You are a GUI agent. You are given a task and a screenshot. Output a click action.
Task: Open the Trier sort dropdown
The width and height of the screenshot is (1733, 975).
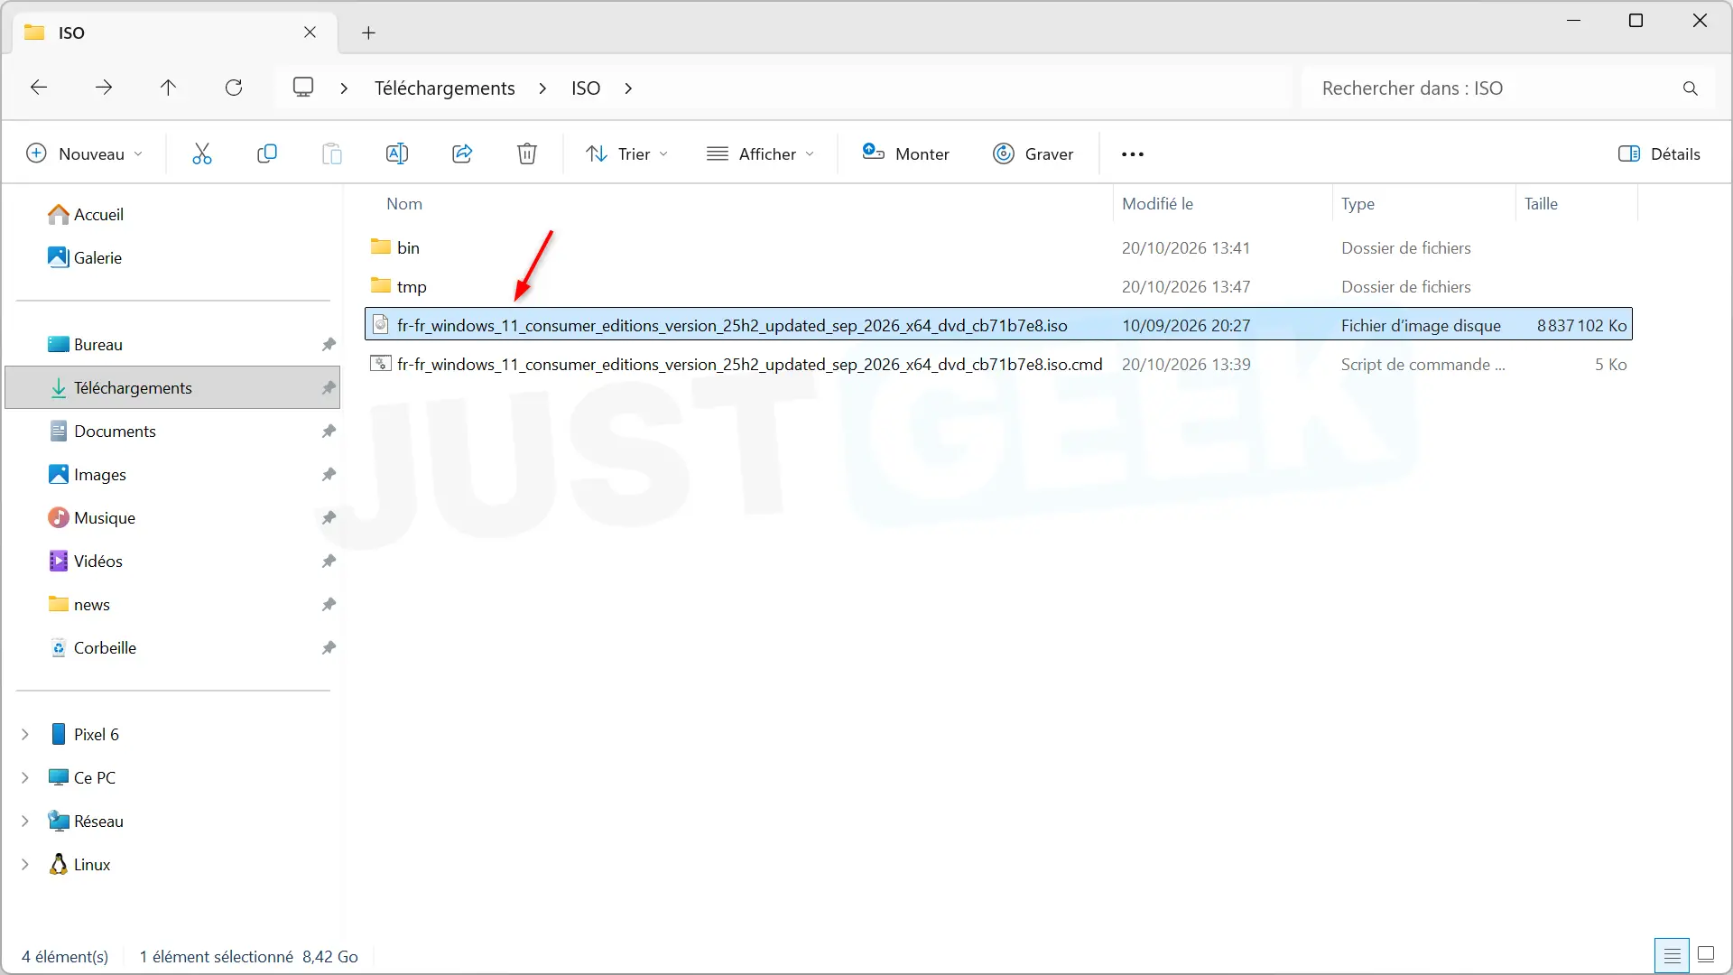tap(627, 154)
